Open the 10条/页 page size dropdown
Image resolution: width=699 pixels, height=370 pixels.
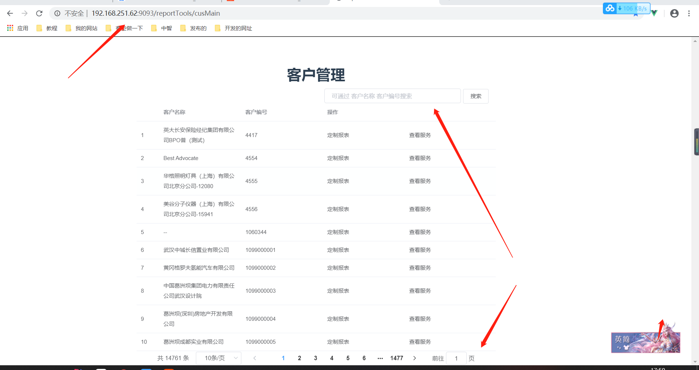tap(218, 358)
